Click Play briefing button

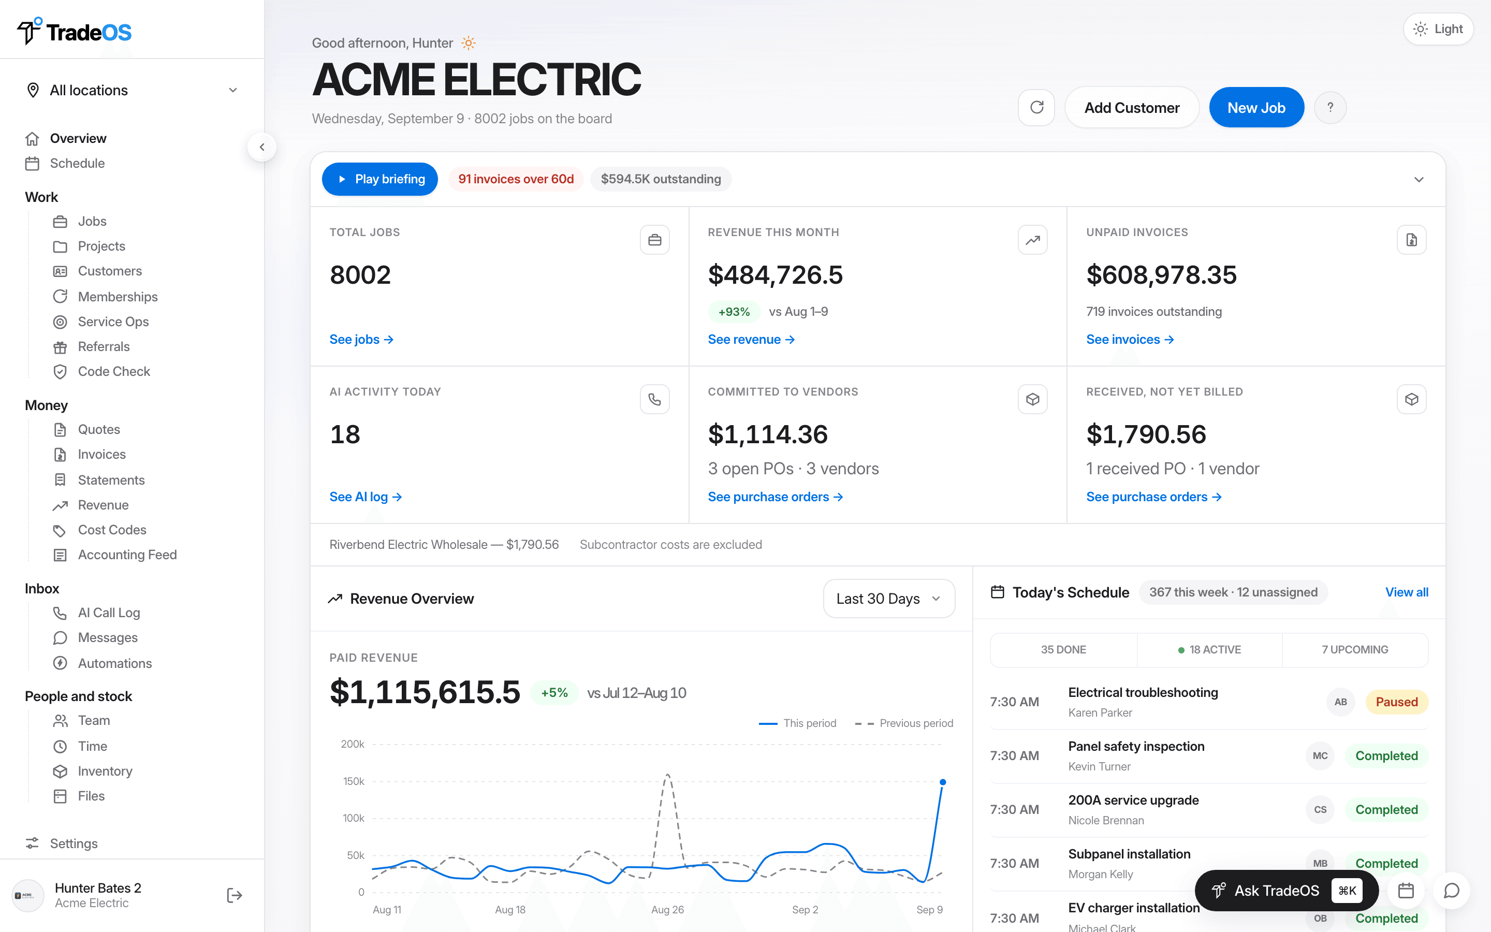[x=379, y=179]
